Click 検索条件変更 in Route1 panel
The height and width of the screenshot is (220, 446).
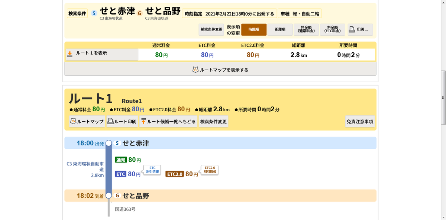[213, 121]
